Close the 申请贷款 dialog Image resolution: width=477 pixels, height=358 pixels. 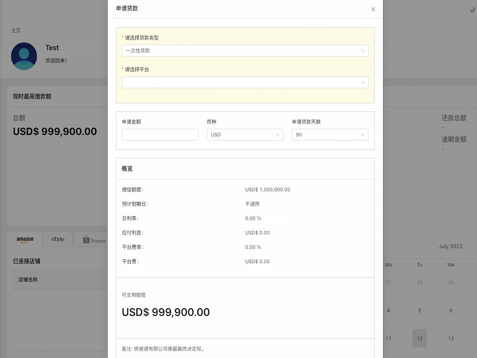point(373,9)
